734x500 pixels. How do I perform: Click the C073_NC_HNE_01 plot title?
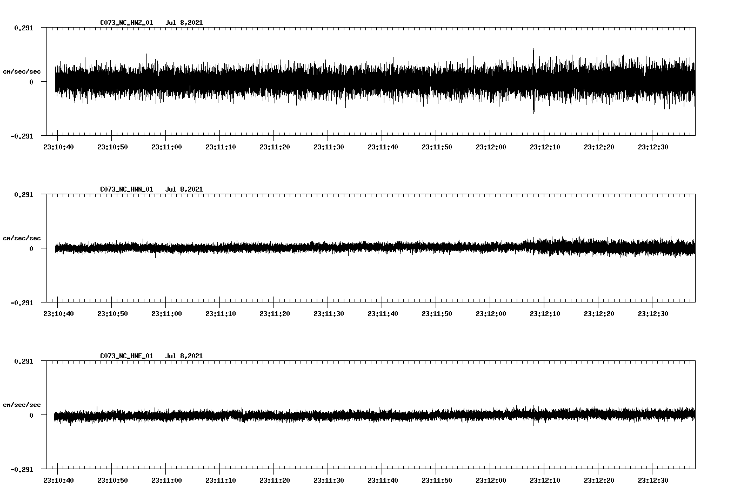pos(126,356)
